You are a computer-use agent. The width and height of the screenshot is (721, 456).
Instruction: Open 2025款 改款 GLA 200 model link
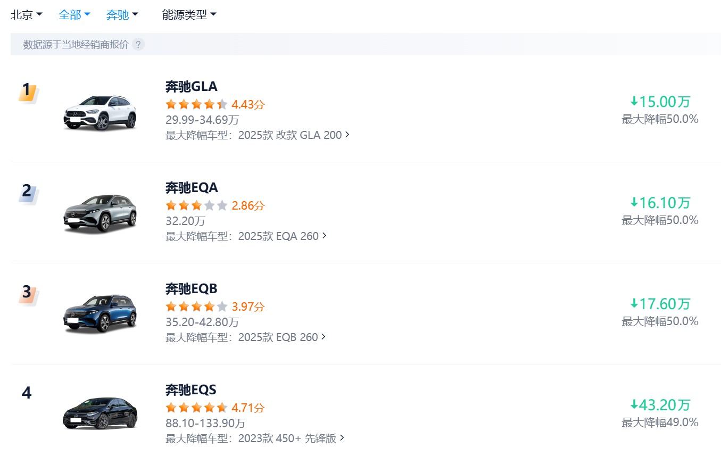pos(293,135)
